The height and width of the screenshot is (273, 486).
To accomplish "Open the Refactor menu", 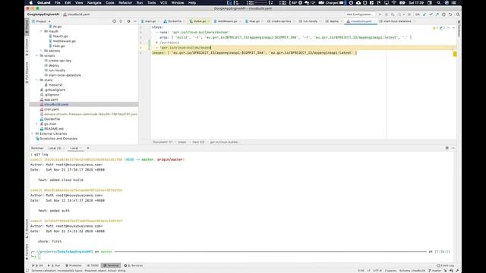I will point(125,2).
